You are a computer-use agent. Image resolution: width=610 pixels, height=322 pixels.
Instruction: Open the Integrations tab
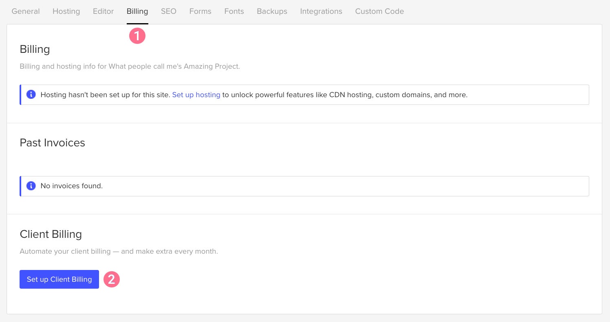[x=321, y=11]
